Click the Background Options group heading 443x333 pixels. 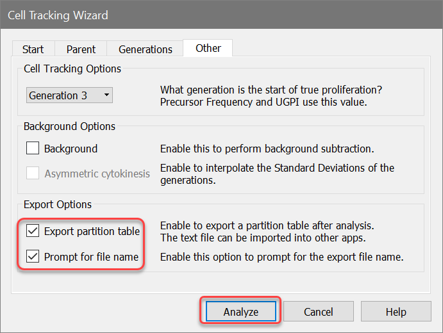(69, 126)
